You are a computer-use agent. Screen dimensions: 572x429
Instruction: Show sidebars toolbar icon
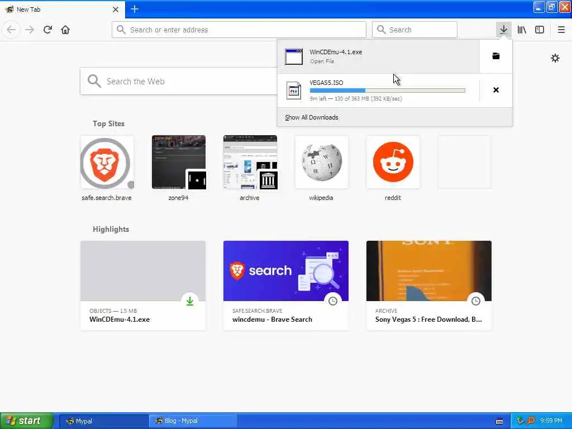point(540,30)
